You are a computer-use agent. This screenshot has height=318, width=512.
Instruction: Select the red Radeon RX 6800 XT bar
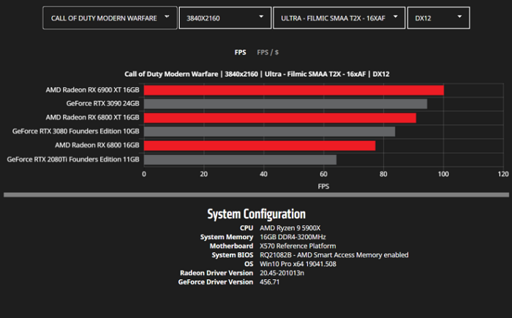pyautogui.click(x=279, y=118)
